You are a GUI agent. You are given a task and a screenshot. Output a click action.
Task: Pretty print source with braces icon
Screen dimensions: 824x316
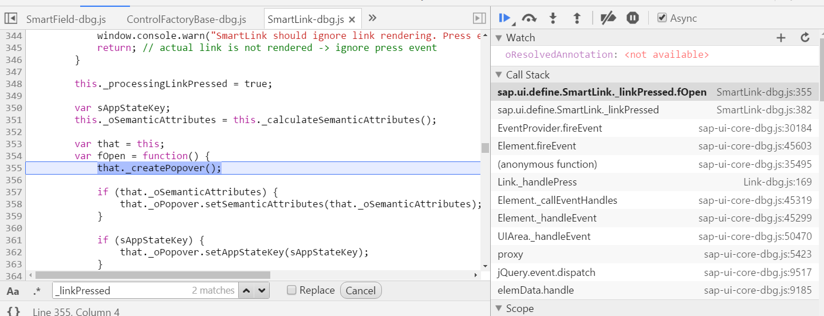point(14,311)
